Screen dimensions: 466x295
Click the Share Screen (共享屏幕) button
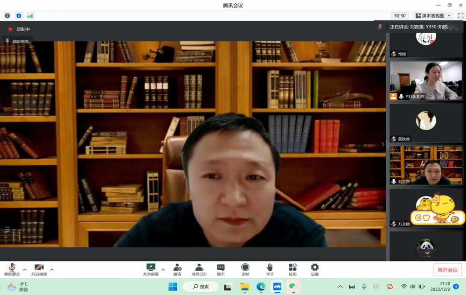coord(151,269)
